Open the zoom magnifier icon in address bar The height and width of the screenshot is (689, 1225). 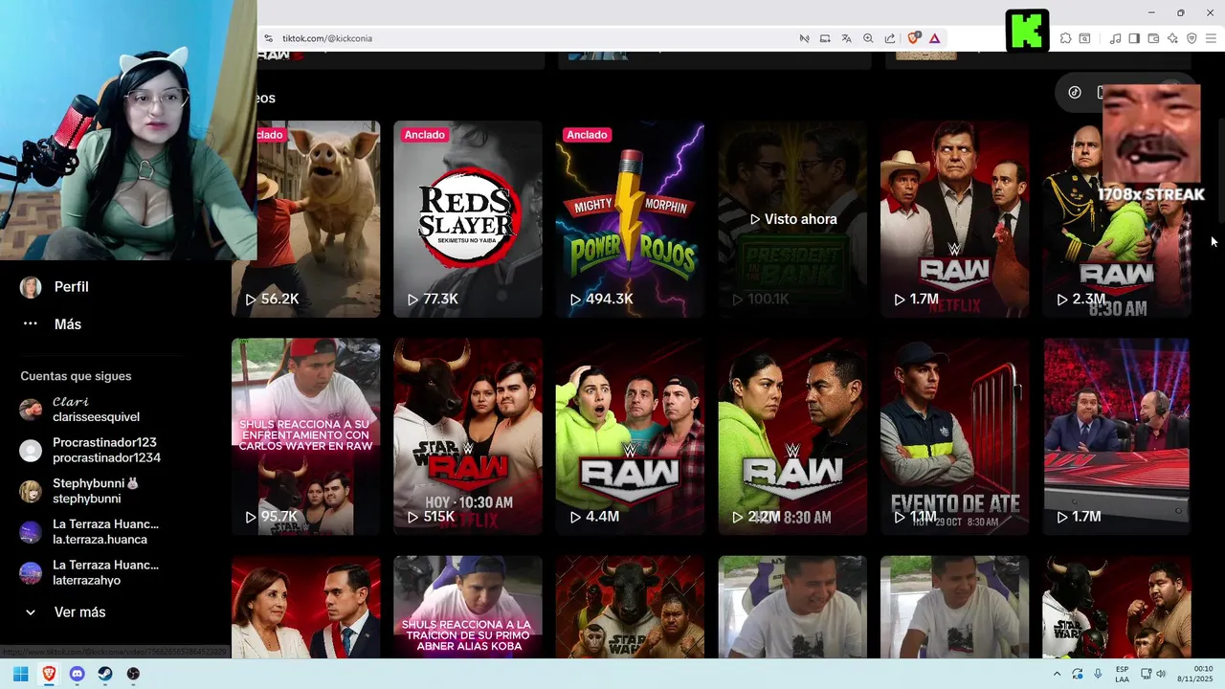(868, 38)
